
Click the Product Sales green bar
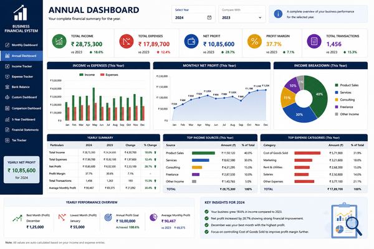coord(203,153)
